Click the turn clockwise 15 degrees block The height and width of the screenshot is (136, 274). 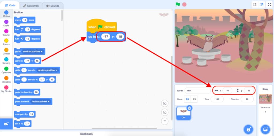tap(28, 30)
